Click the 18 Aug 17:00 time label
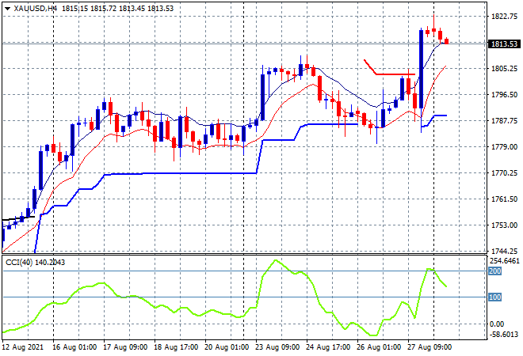 [176, 347]
